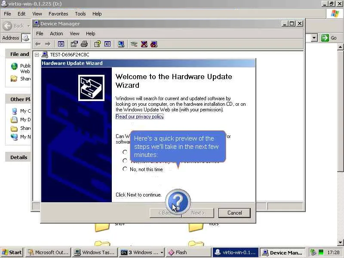Screen dimensions: 344x258
Task: Open the Explorer Edit menu
Action: click(x=21, y=14)
